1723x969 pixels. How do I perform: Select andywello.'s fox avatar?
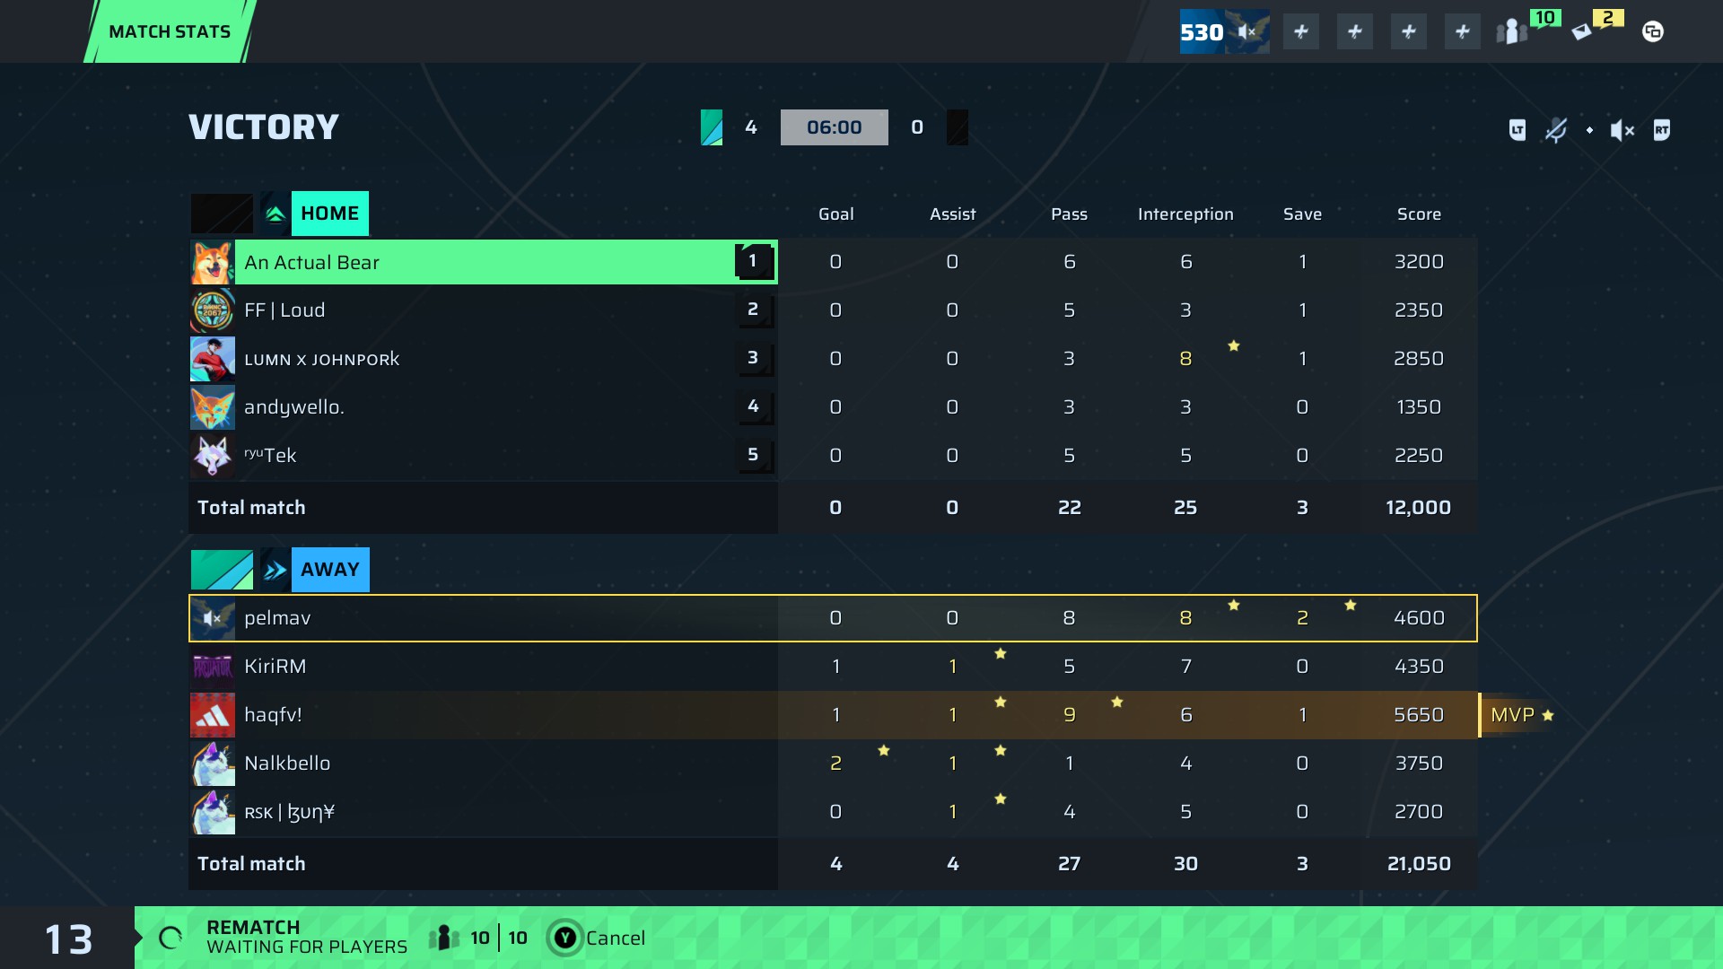[213, 407]
